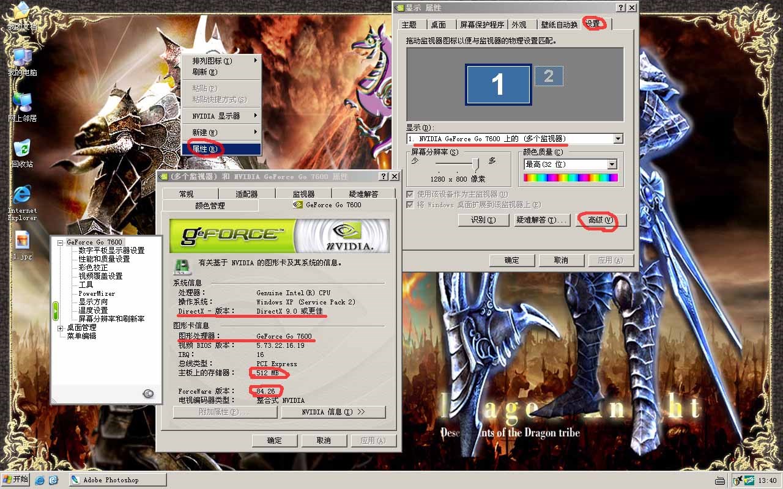The image size is (783, 489).
Task: Open the 显示 monitor dropdown
Action: [618, 139]
